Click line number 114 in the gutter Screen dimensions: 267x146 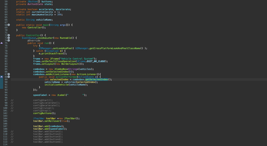point(5,144)
